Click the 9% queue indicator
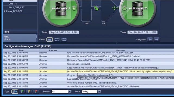This screenshot has width=174, height=97. [x=103, y=23]
